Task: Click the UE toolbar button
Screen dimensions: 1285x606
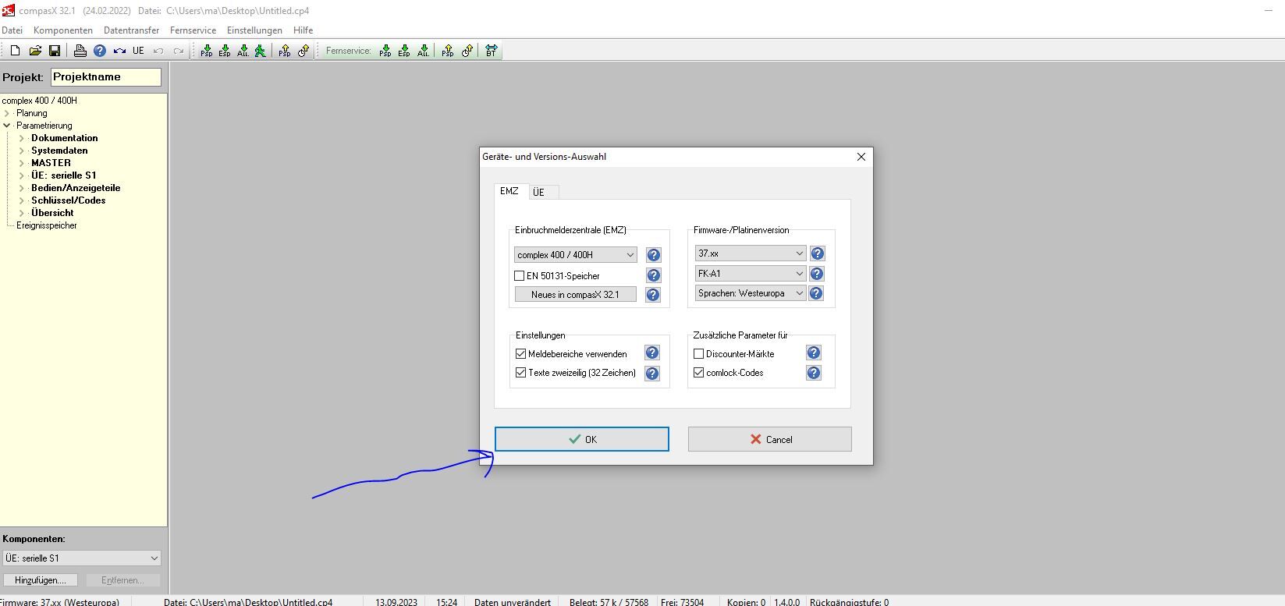Action: click(138, 51)
